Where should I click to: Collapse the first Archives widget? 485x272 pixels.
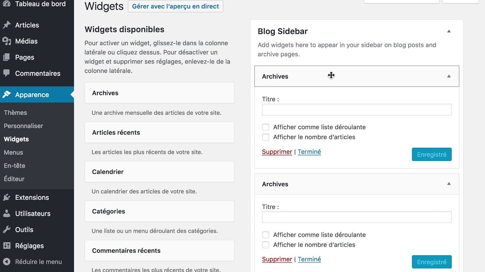tap(449, 76)
